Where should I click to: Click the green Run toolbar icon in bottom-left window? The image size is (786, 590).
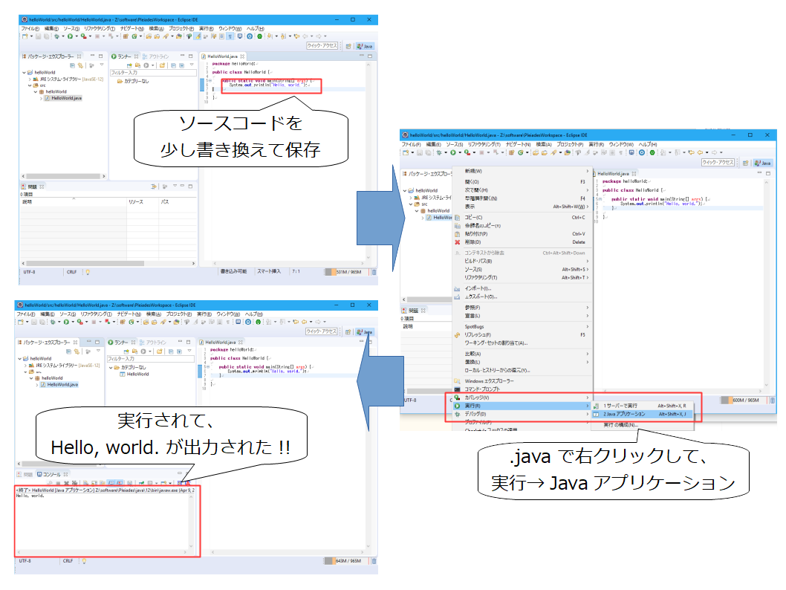(65, 322)
